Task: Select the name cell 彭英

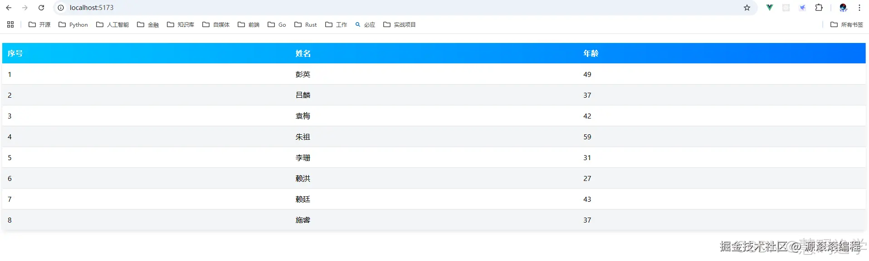Action: 303,74
